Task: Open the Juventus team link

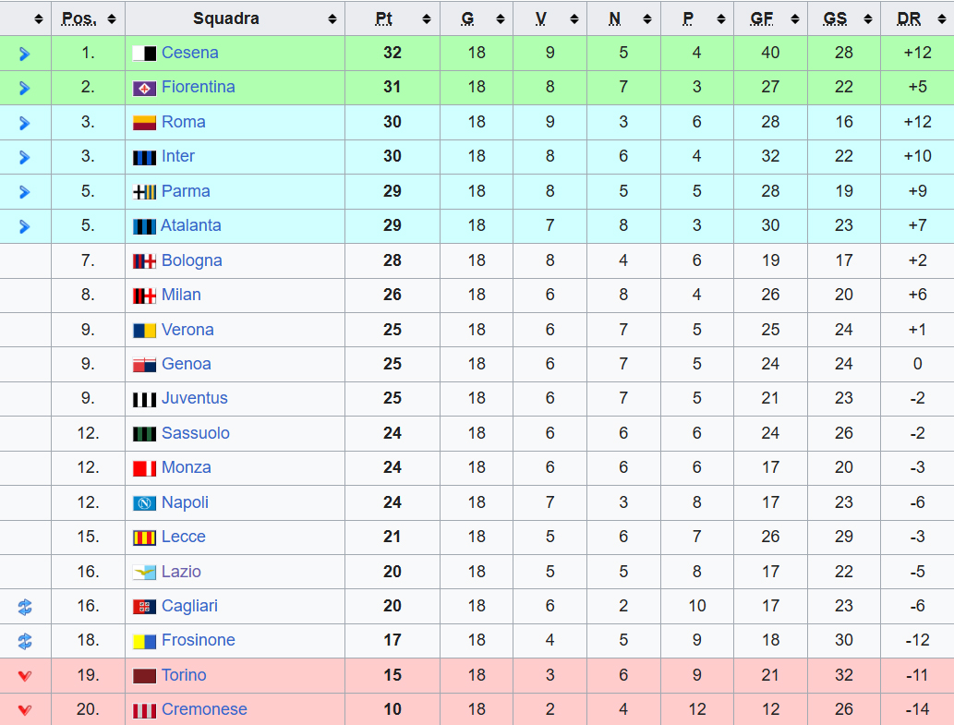Action: (x=194, y=398)
